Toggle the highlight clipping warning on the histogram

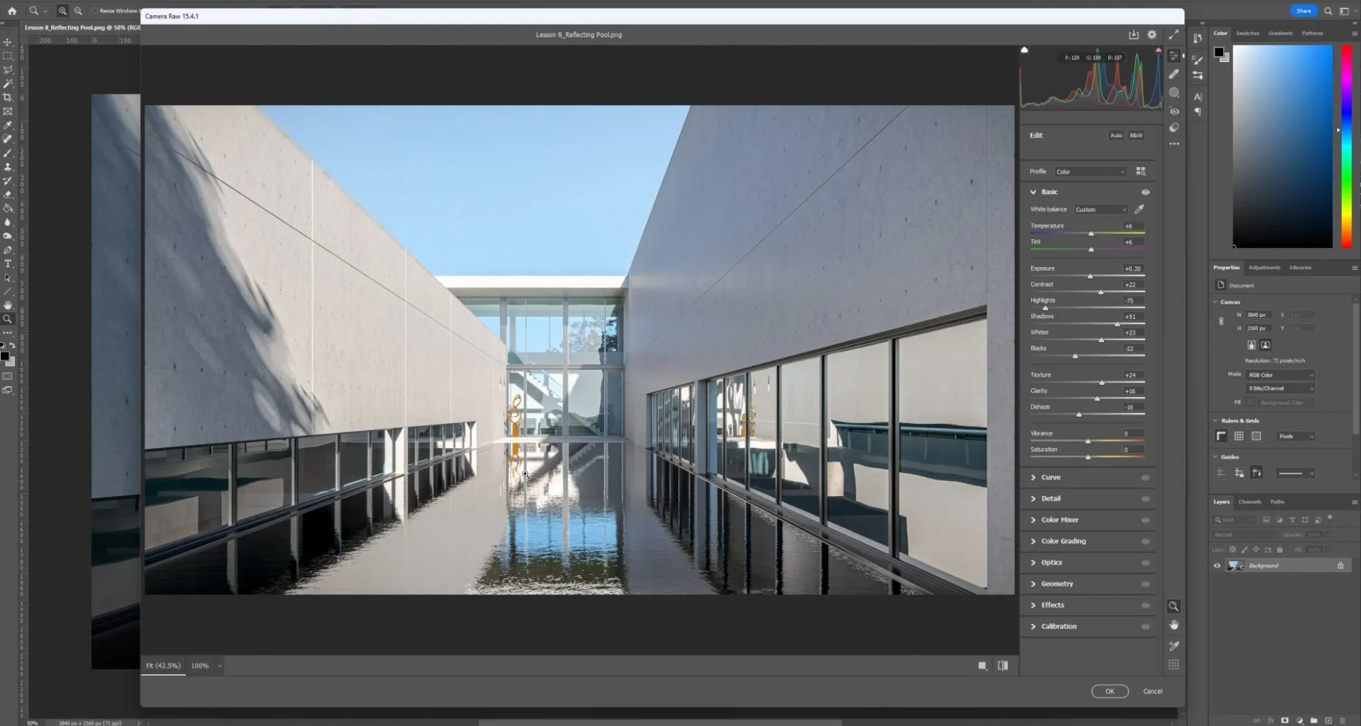click(x=1158, y=50)
